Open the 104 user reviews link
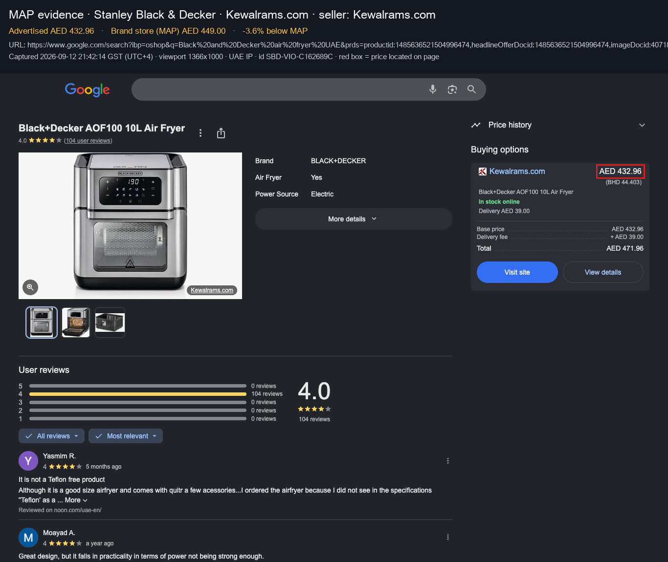Viewport: 668px width, 562px height. coord(88,141)
